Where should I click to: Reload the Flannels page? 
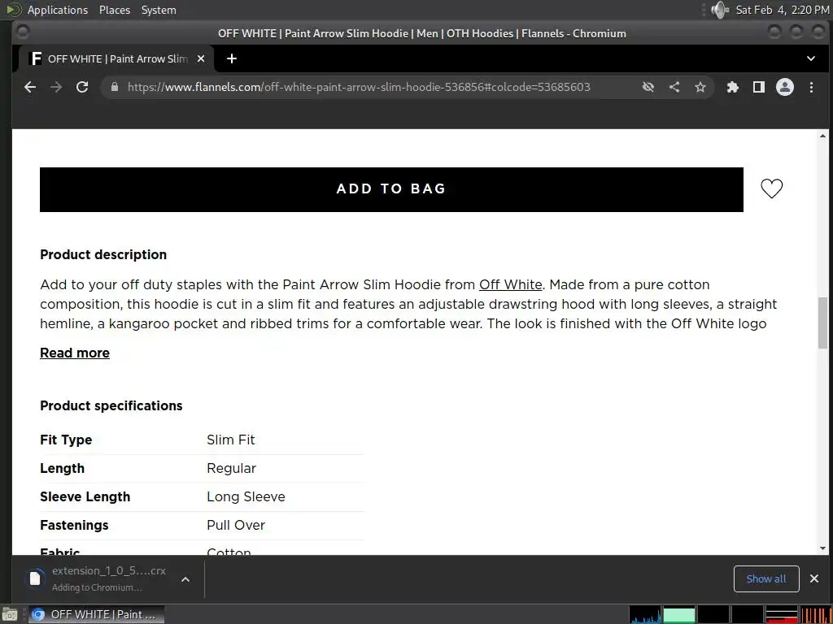(82, 88)
